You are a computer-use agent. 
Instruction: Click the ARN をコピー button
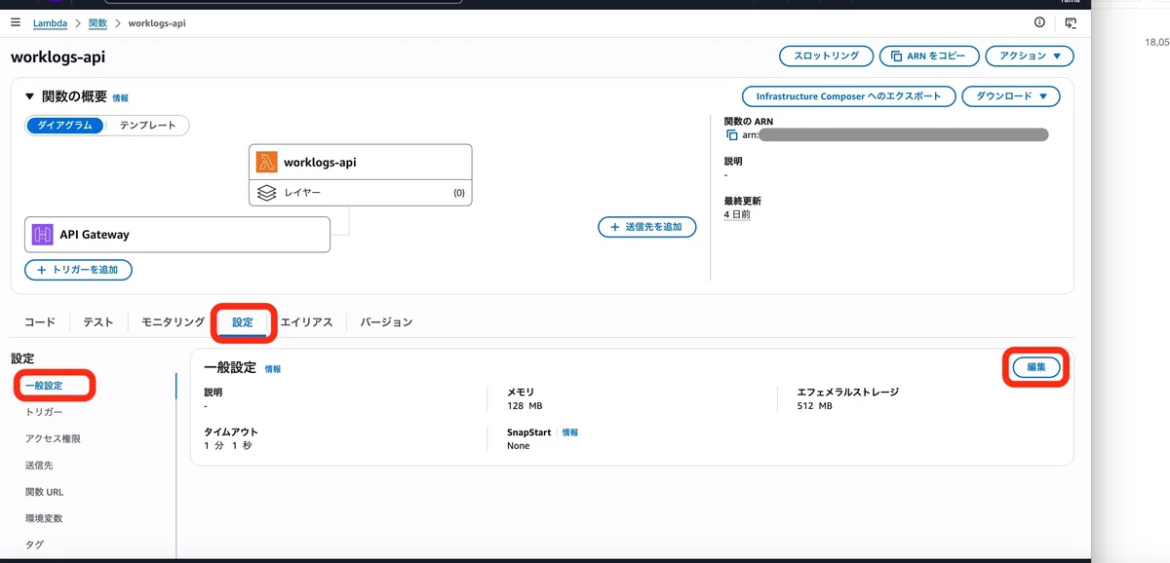click(929, 56)
